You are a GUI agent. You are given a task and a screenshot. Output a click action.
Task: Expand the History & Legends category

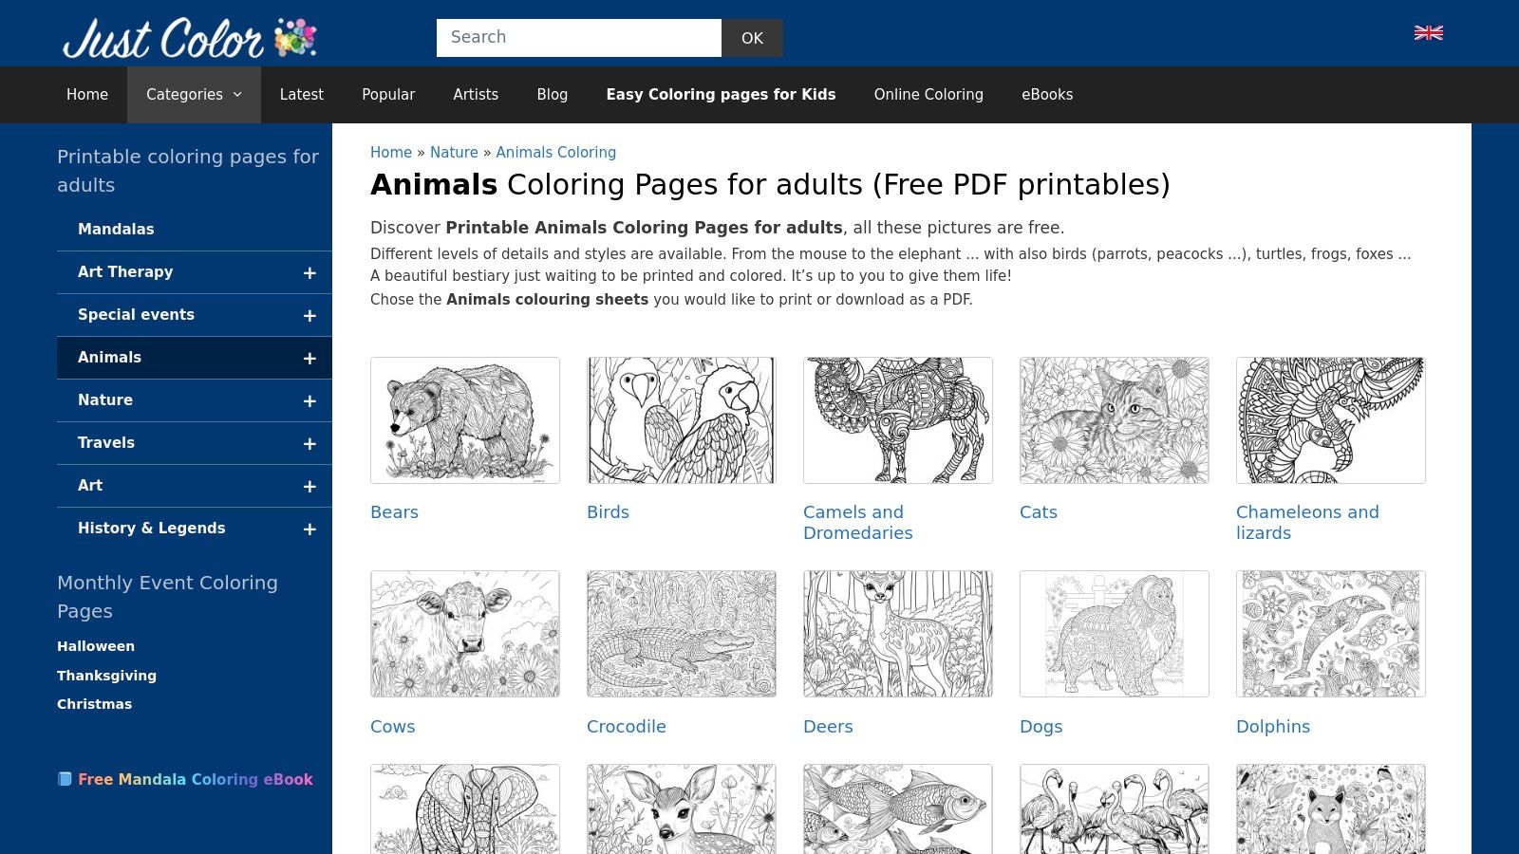(309, 529)
